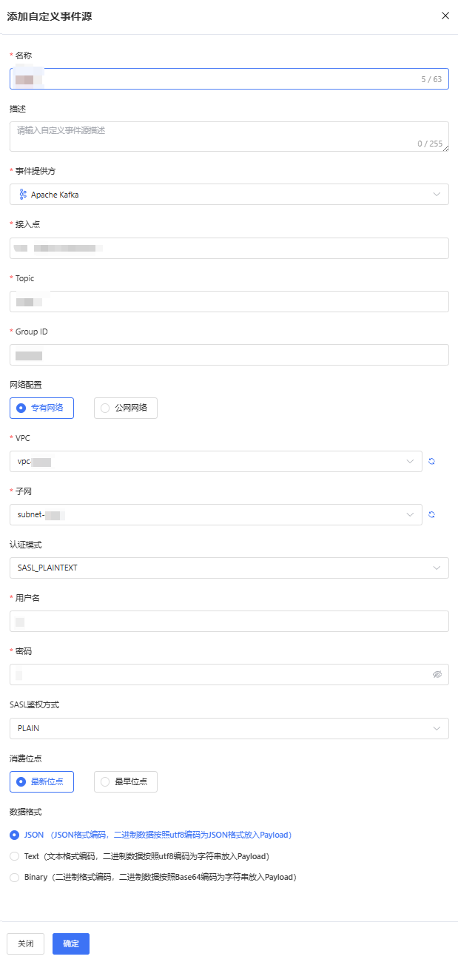
Task: Open the 事件提供方 provider dropdown
Action: coord(229,195)
